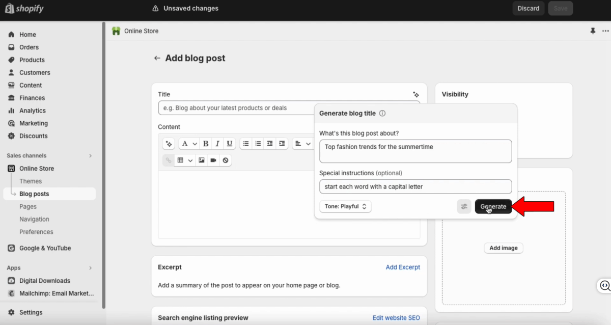Image resolution: width=611 pixels, height=325 pixels.
Task: Click the Shopify logo
Action: 24,9
